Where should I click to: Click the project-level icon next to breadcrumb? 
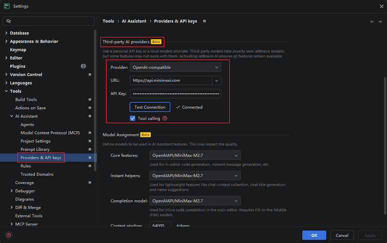[x=204, y=21]
